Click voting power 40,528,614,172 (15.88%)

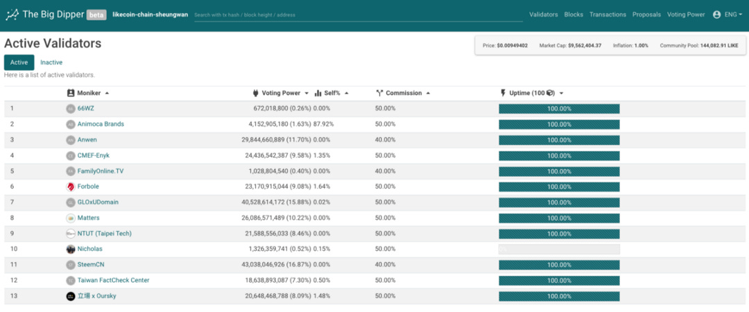[x=277, y=202]
